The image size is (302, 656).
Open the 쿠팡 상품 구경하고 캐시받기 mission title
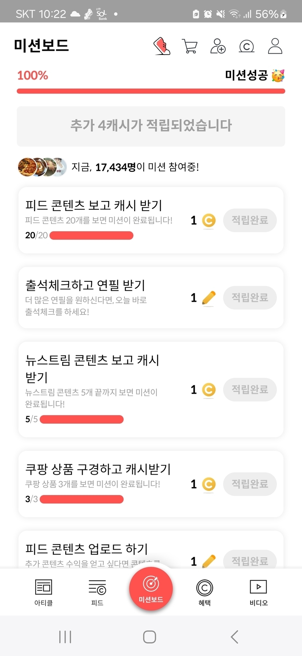[x=98, y=469]
